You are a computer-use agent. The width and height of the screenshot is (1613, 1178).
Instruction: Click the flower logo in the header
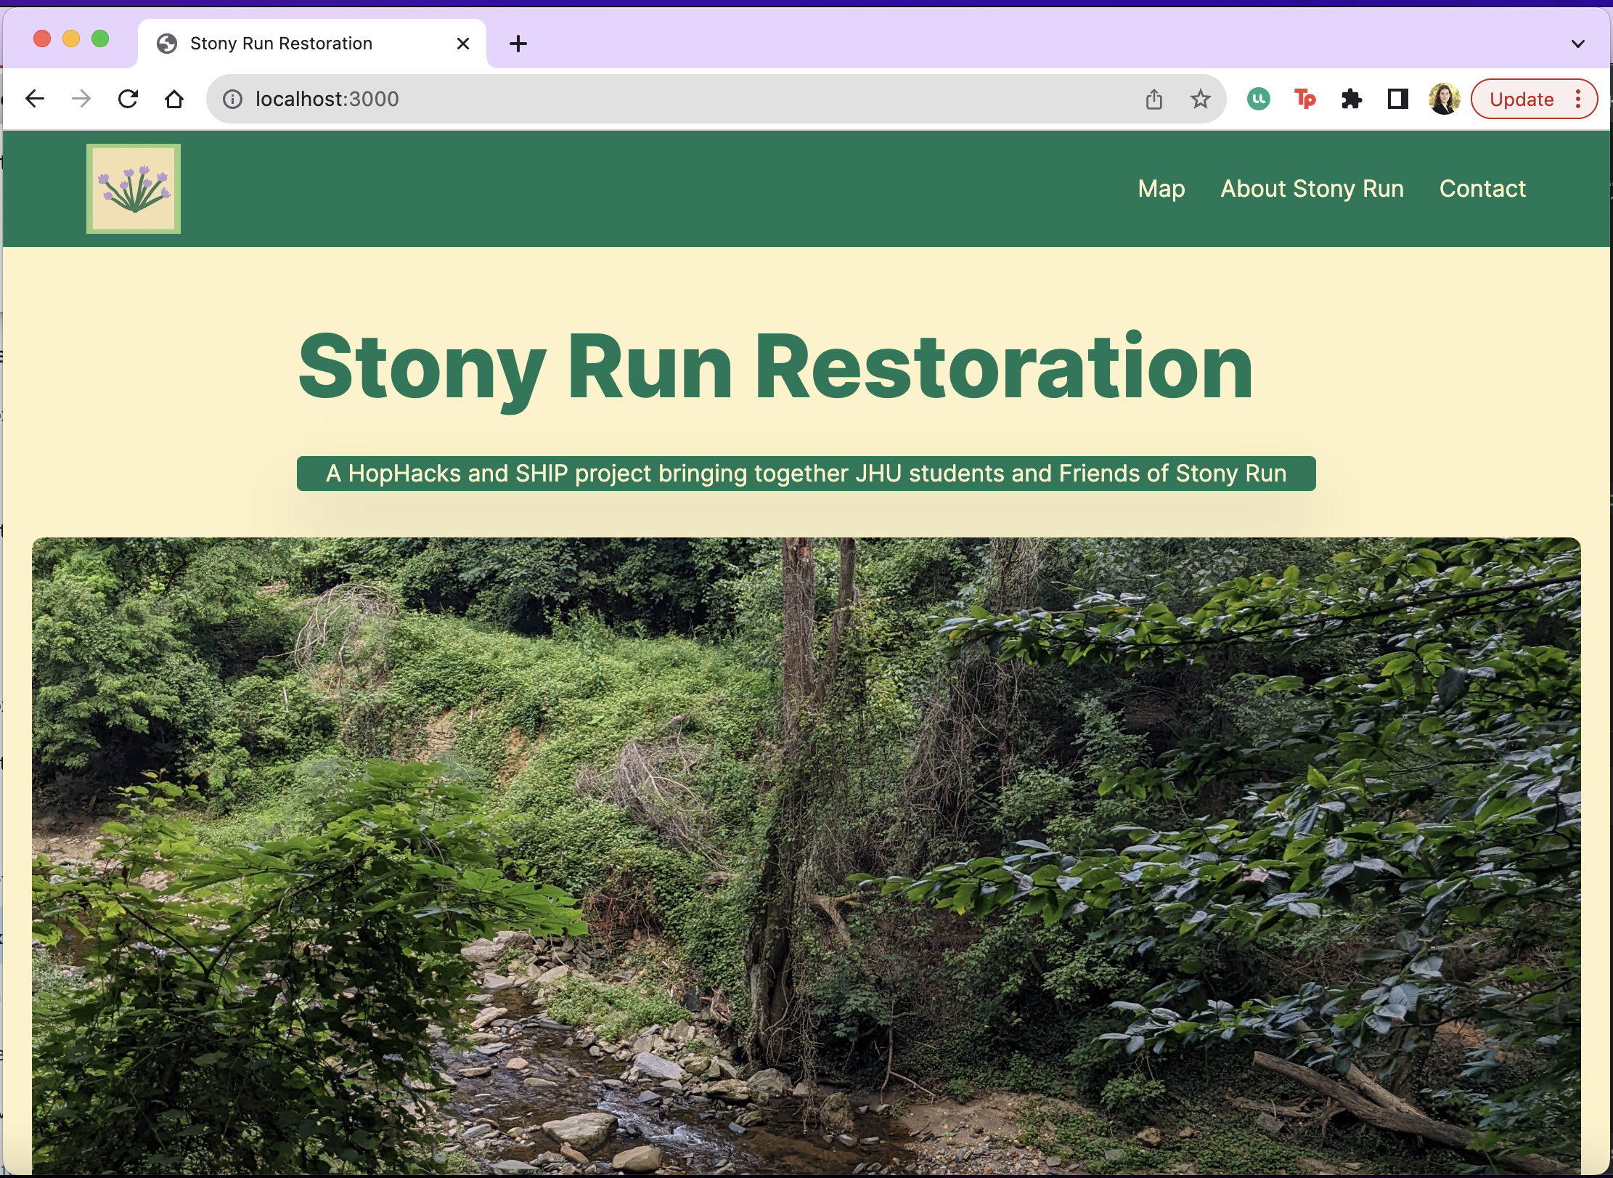click(134, 189)
